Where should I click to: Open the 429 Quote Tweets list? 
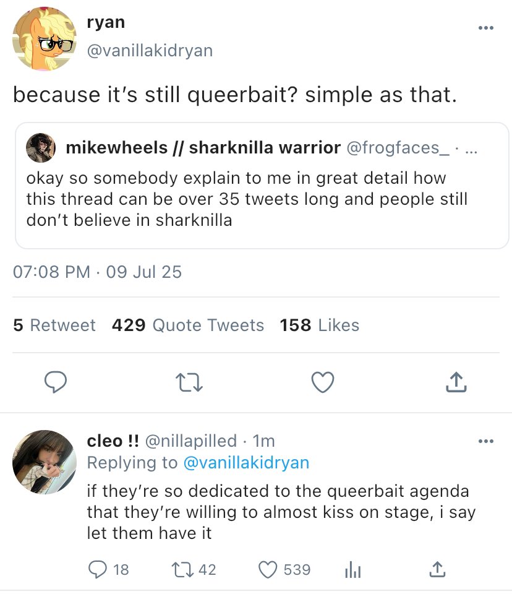pos(188,325)
